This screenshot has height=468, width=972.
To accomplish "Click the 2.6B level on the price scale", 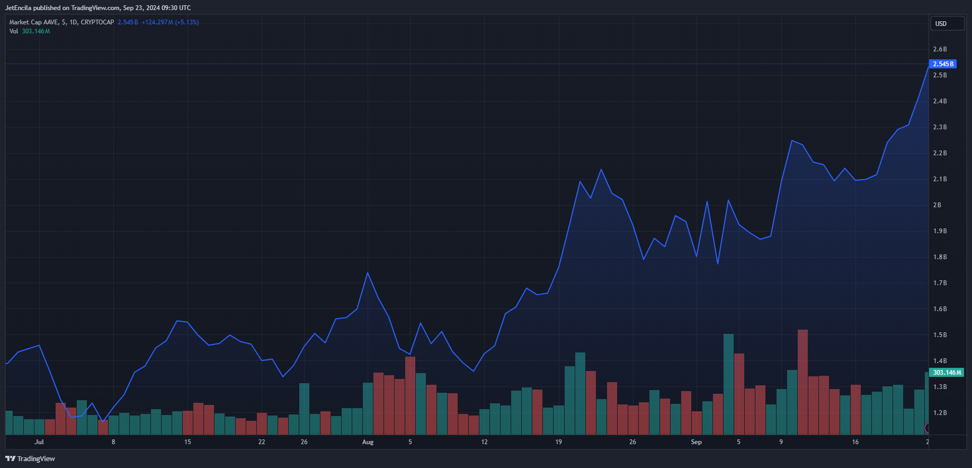I will pyautogui.click(x=940, y=49).
